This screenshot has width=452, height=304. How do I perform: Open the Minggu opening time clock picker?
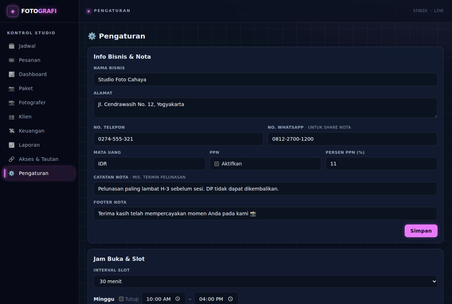[x=178, y=299]
